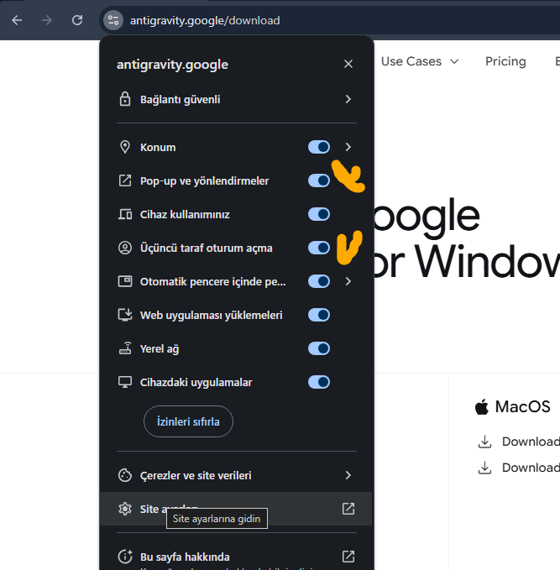Toggle Web uygulaması yüklemeleri switch
The image size is (560, 570).
coord(319,315)
